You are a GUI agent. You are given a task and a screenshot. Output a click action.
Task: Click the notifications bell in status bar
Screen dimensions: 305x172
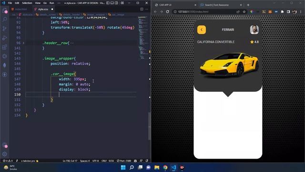coord(147,161)
